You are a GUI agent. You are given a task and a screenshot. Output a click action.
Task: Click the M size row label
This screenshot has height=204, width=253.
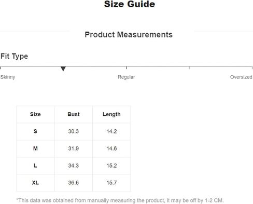click(35, 148)
